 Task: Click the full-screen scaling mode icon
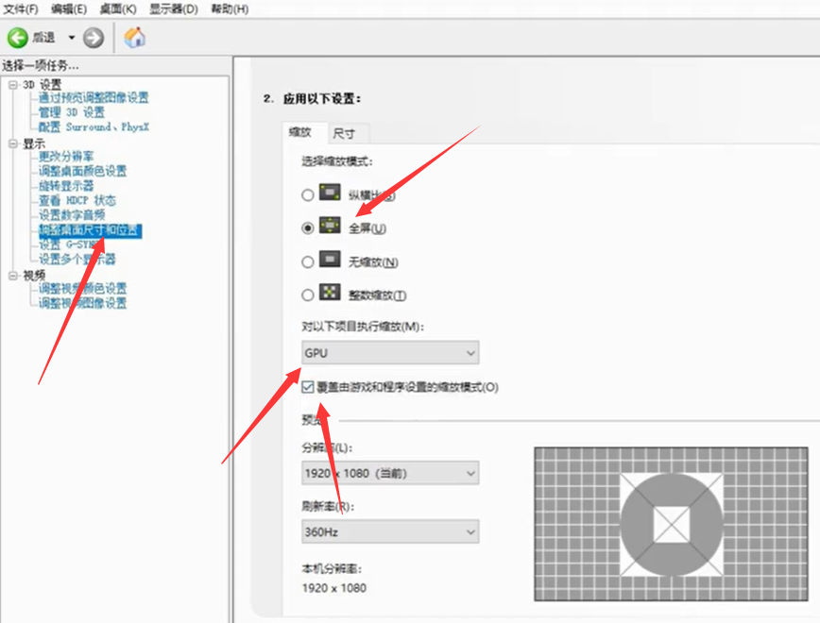click(330, 226)
